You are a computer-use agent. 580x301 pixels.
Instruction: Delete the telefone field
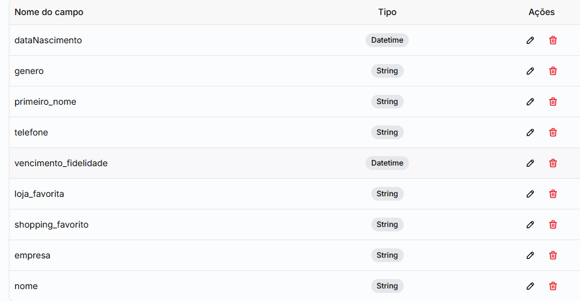(553, 132)
